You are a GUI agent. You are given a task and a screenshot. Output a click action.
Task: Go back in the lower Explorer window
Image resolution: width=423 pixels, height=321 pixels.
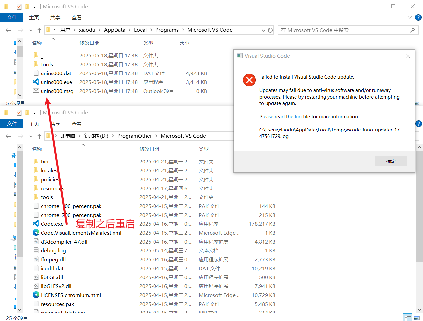(x=8, y=136)
